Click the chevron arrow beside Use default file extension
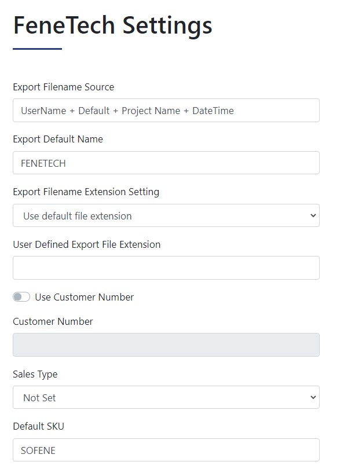The width and height of the screenshot is (355, 469). click(313, 215)
